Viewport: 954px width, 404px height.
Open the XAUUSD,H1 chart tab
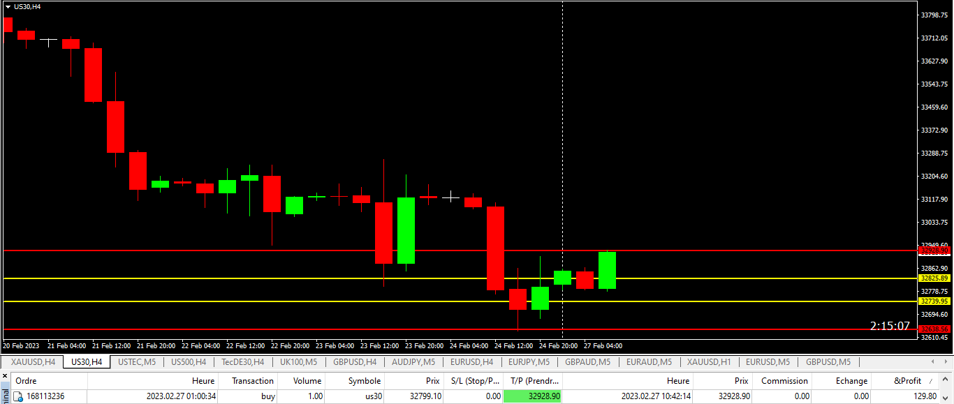point(709,362)
